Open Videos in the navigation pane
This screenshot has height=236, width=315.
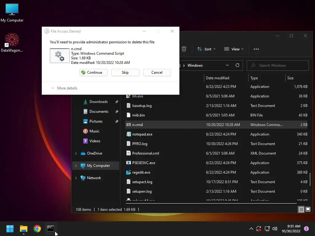95,141
